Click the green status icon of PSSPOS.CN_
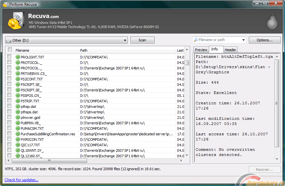This screenshot has width=285, height=186. pyautogui.click(x=18, y=96)
